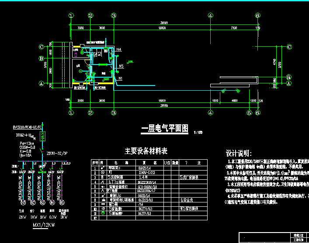The image size is (309, 243).
Task: Select the wall lamp symbol in row 5
Action: [x=103, y=187]
